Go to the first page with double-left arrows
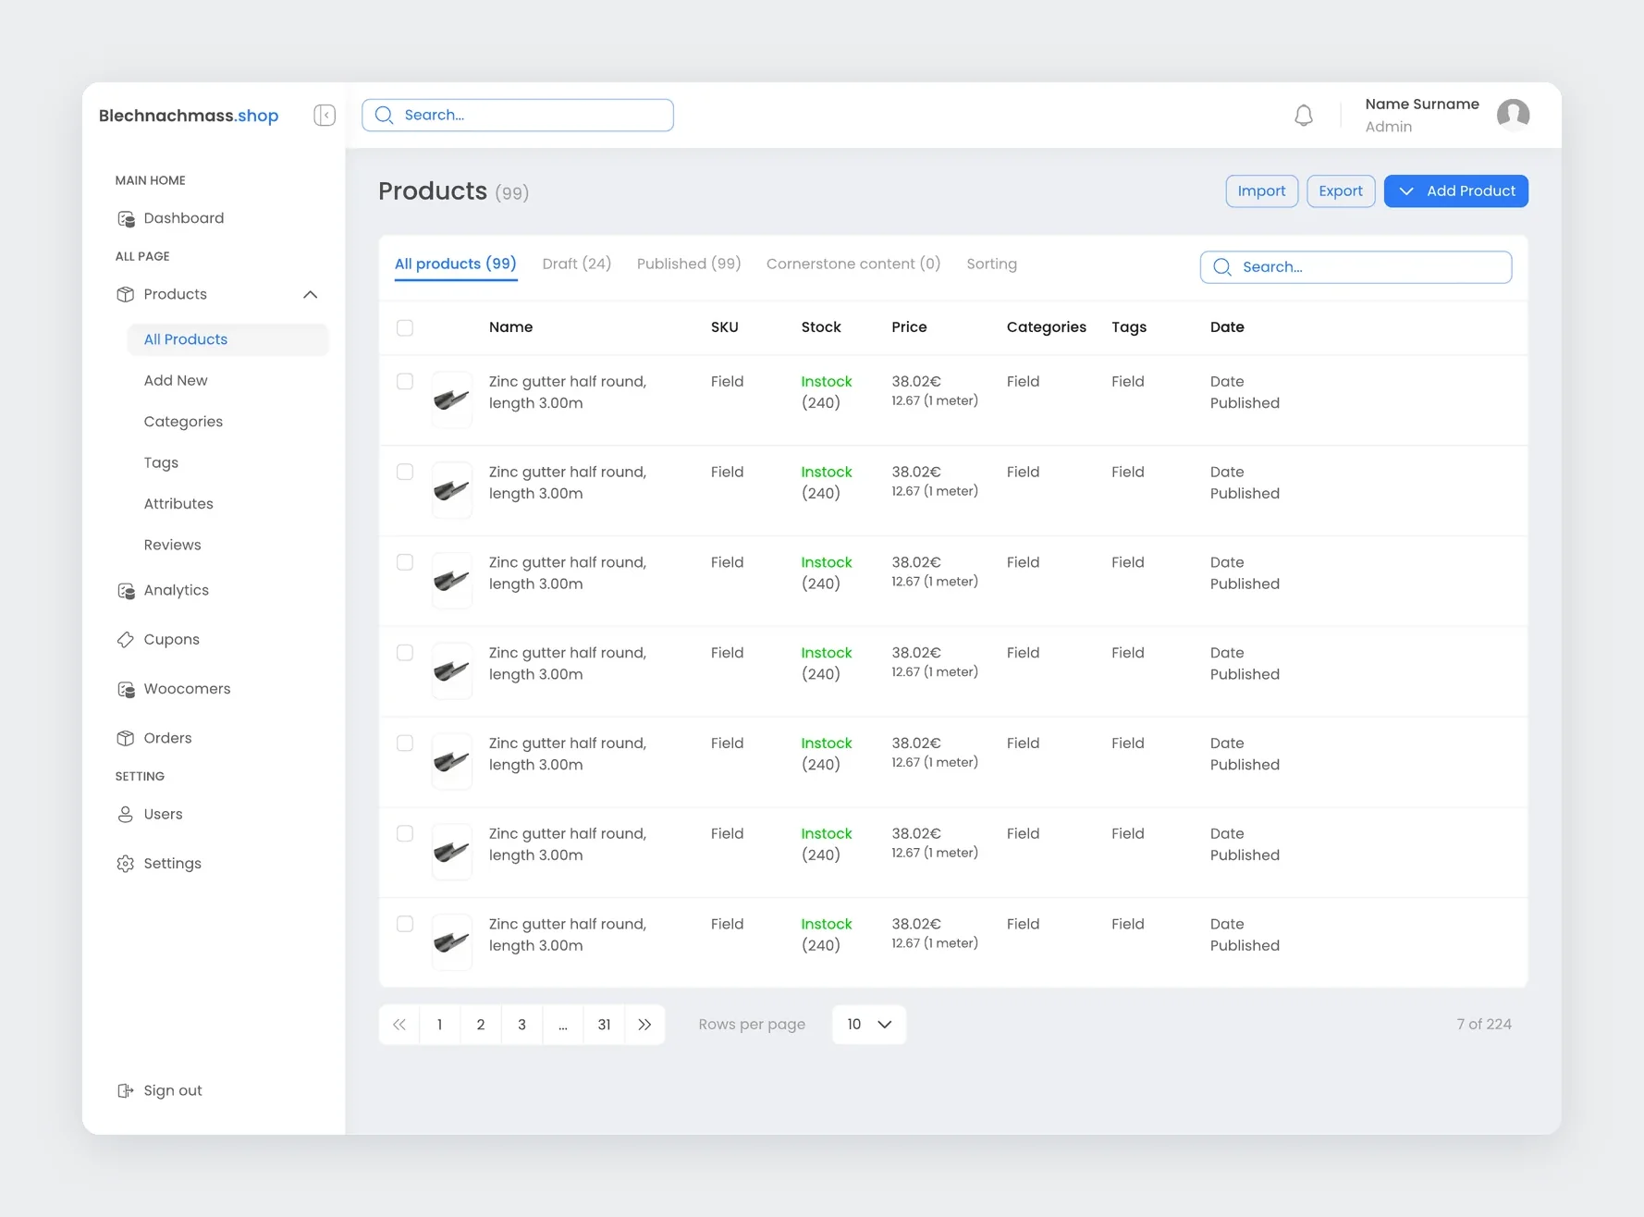 [x=399, y=1025]
